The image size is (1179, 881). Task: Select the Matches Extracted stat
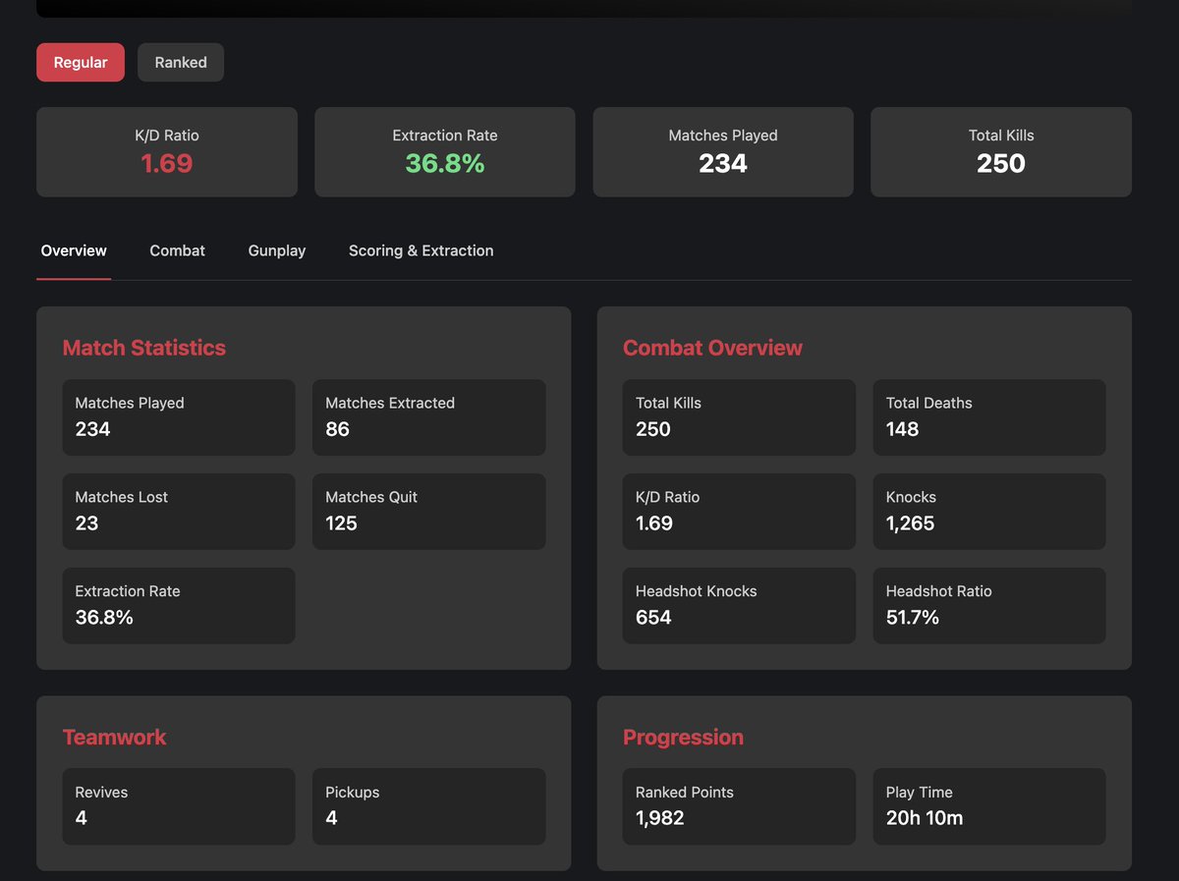(429, 417)
